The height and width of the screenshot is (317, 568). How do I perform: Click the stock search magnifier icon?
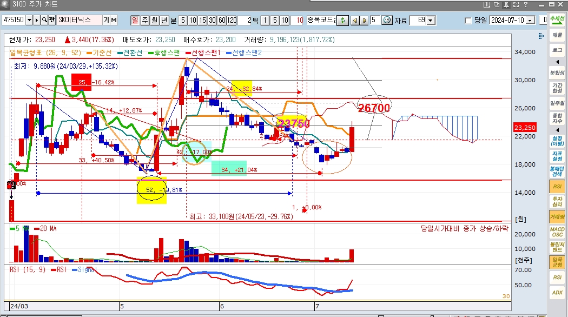44,20
